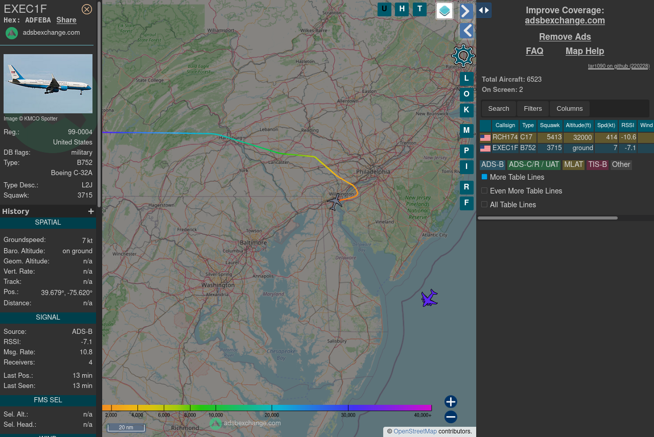Toggle the K map option button
The height and width of the screenshot is (437, 654).
click(466, 110)
